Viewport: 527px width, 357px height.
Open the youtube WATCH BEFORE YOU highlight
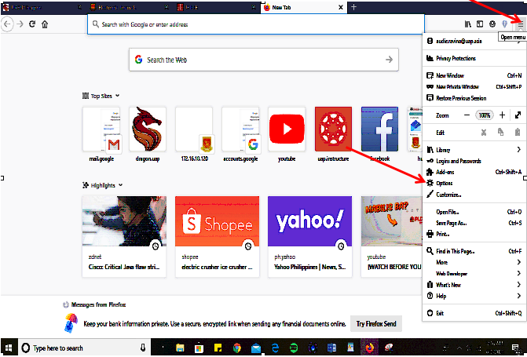392,236
